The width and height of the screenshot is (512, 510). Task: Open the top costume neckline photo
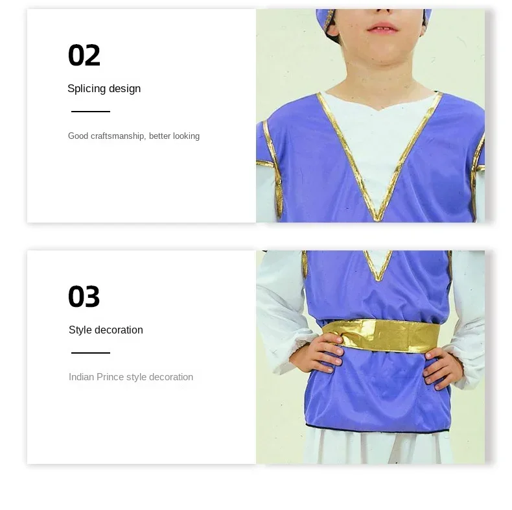coord(370,115)
